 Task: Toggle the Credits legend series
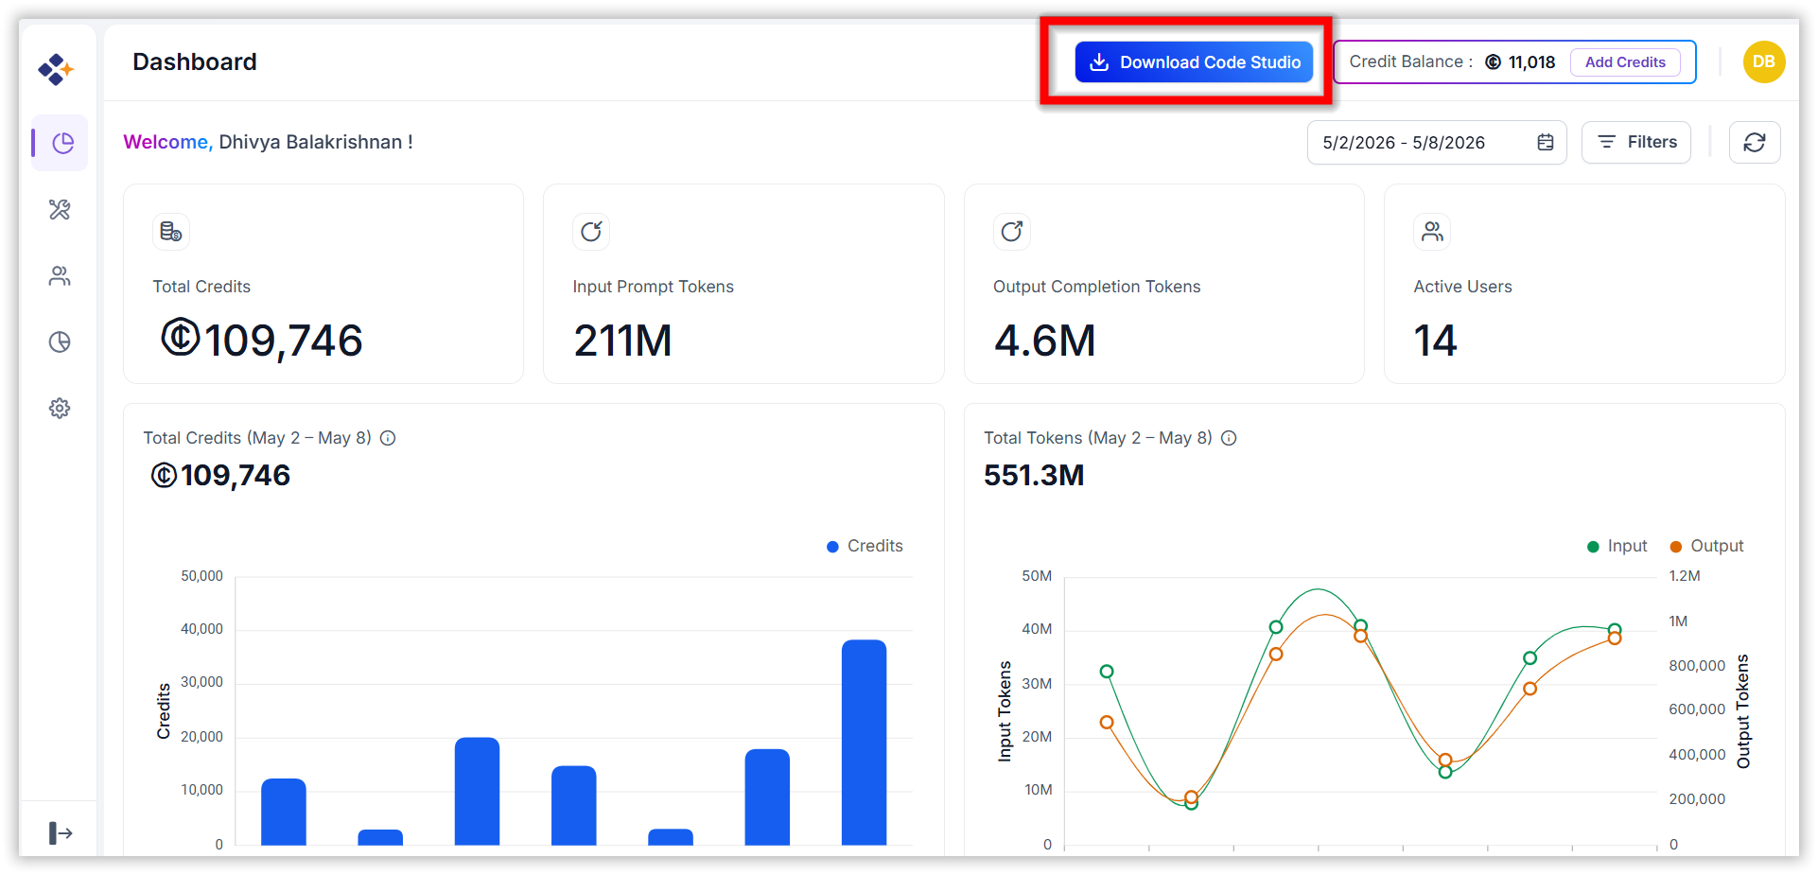point(865,546)
